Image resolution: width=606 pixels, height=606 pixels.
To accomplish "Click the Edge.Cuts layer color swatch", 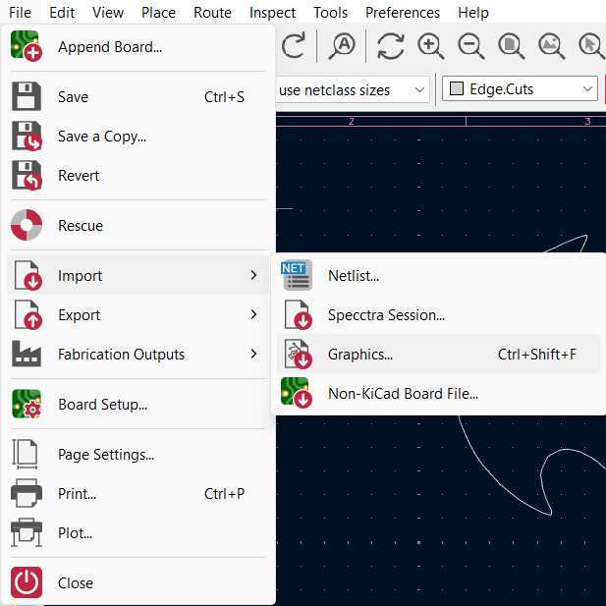I will tap(457, 88).
